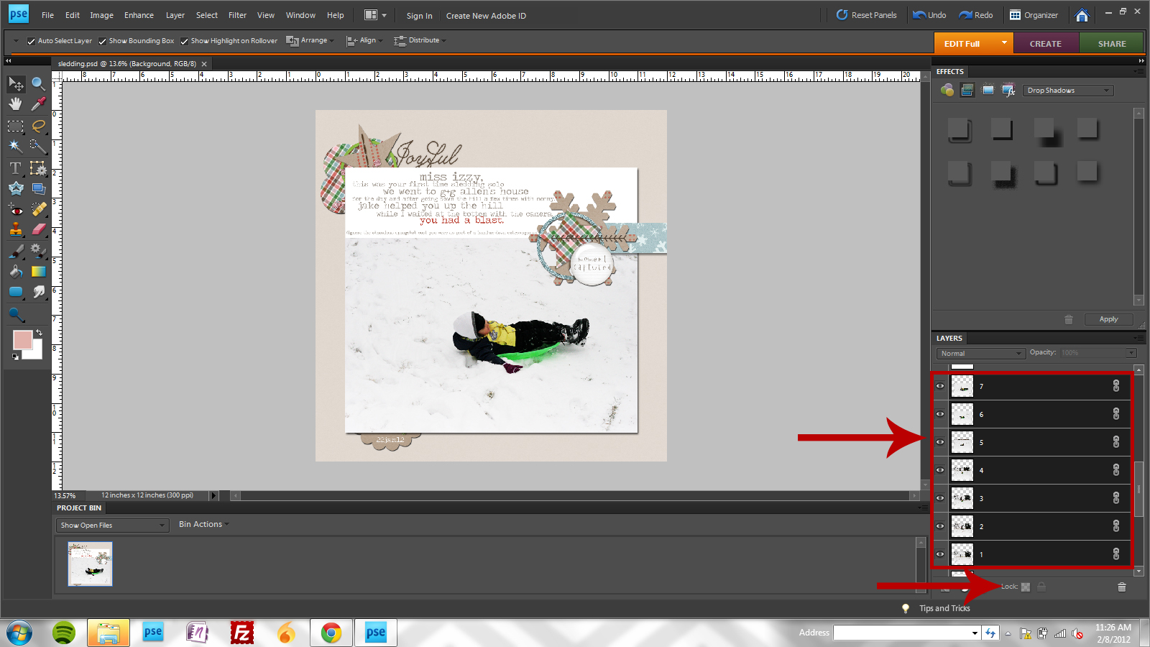1150x647 pixels.
Task: Activate the Horizontal Type tool
Action: pos(15,168)
